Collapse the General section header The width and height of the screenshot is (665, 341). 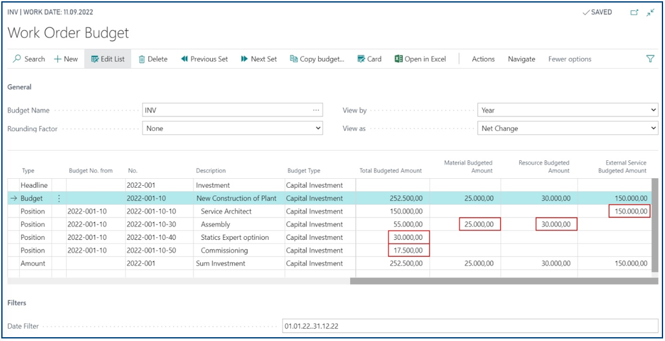point(20,87)
